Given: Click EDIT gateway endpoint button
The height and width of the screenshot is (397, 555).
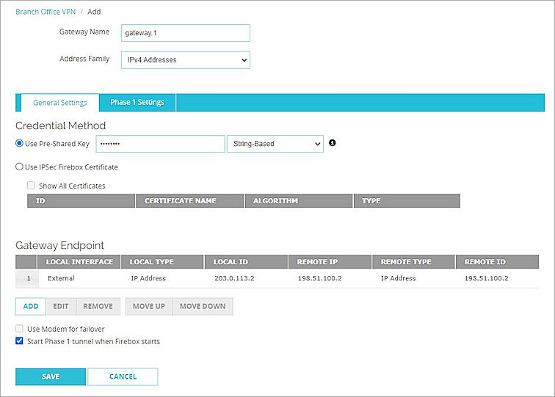Looking at the screenshot, I should [61, 306].
